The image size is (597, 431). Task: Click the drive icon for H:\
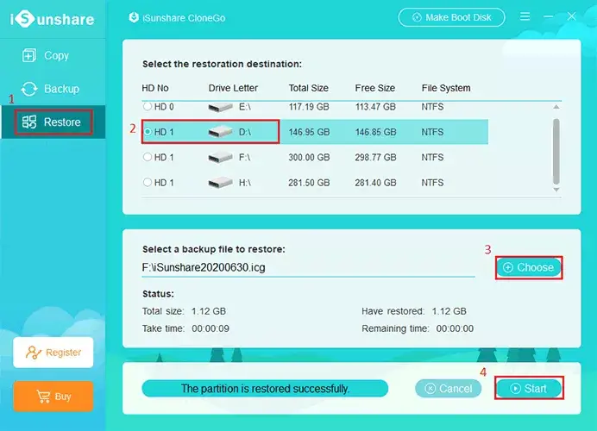point(221,183)
